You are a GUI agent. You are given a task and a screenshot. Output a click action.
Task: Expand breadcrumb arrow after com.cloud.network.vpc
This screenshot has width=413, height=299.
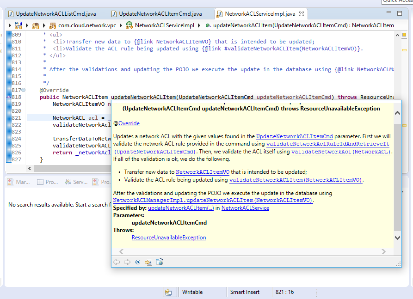click(x=121, y=25)
